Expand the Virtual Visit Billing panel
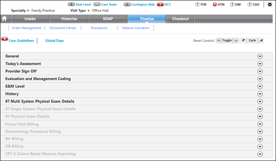Viewport: 276px width, 161px height. (260, 124)
